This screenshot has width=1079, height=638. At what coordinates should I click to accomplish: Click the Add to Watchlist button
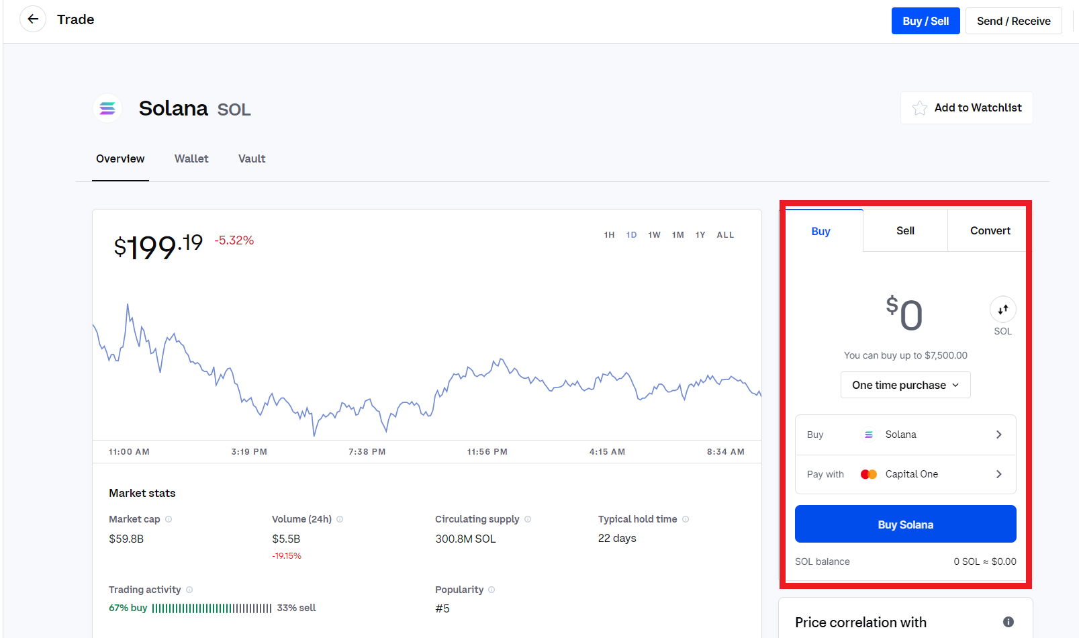(966, 108)
